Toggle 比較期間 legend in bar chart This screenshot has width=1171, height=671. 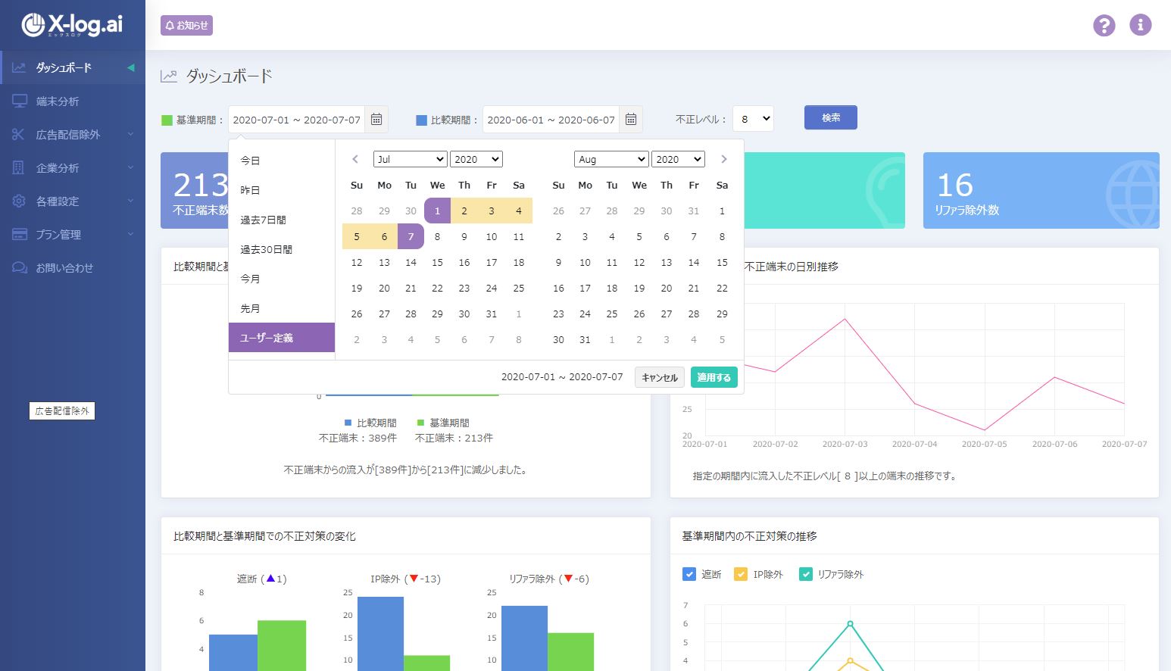point(370,423)
